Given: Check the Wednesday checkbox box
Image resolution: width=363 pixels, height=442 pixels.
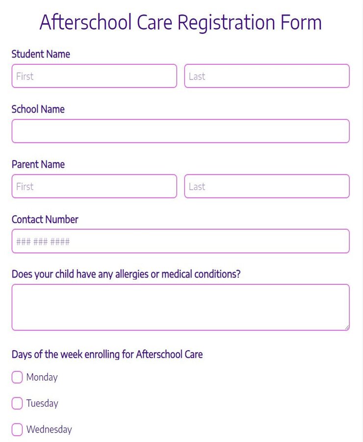Looking at the screenshot, I should (x=17, y=430).
